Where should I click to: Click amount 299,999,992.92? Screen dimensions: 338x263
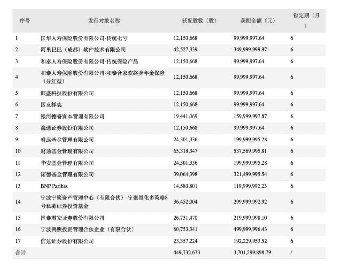tap(250, 202)
